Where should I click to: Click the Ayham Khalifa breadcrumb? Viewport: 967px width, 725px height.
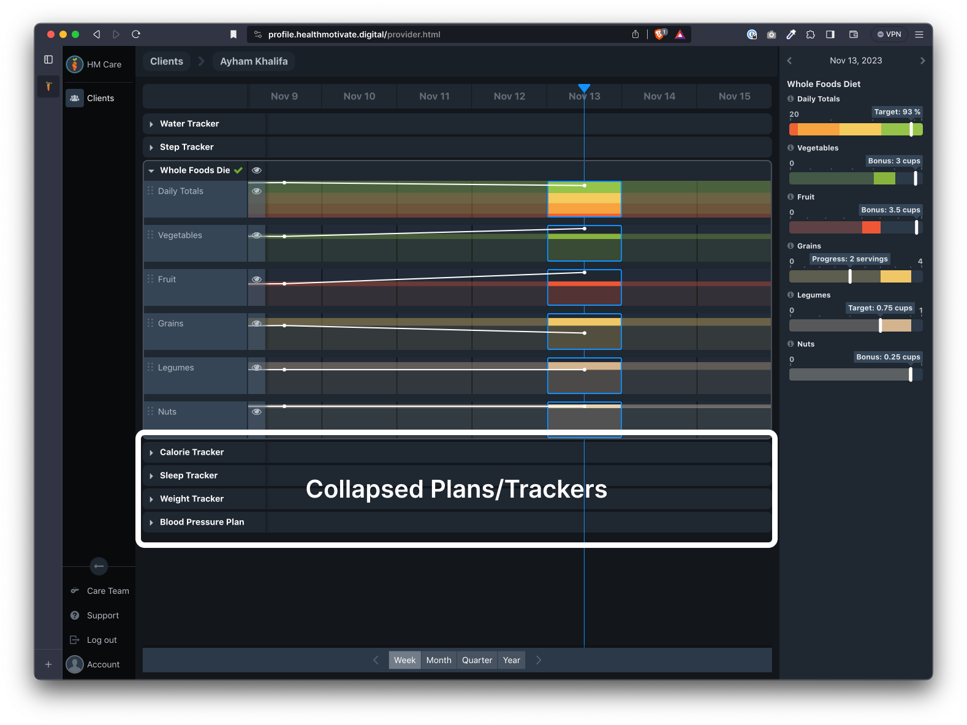tap(254, 61)
